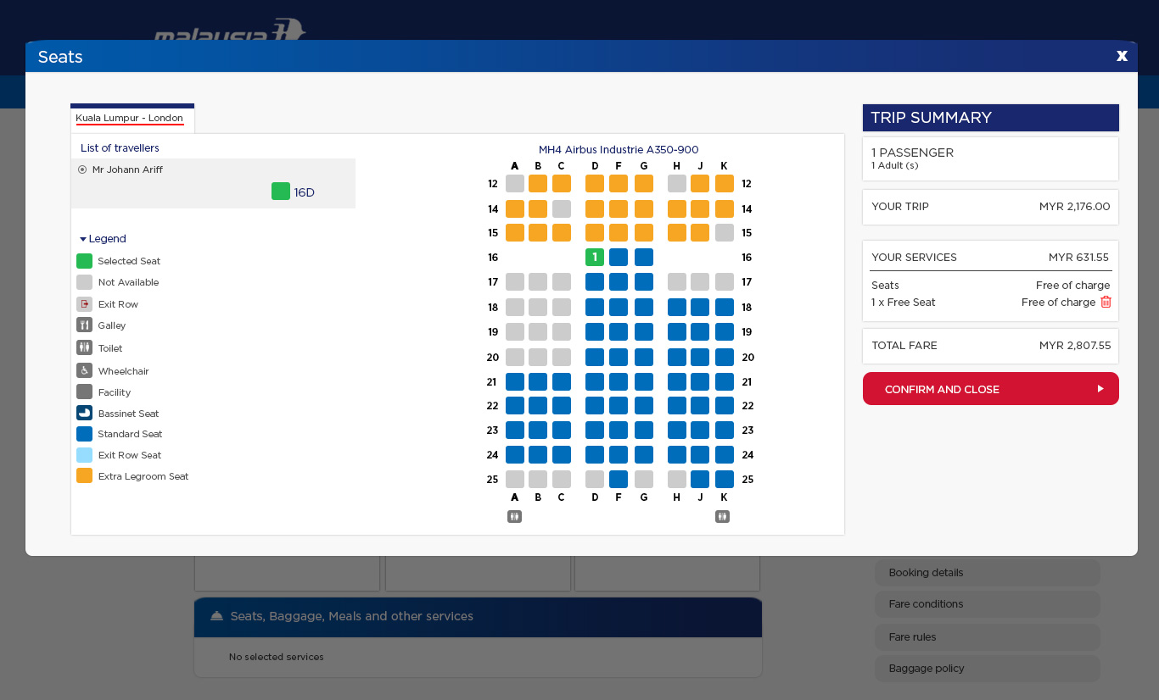Click the left toilet icon below column A
Viewport: 1159px width, 700px height.
coord(514,516)
